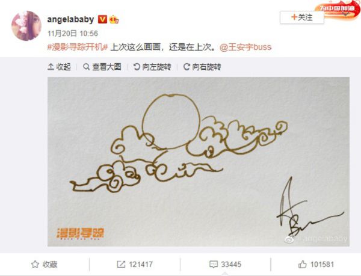Repost using the share icon 121417

coord(135,264)
